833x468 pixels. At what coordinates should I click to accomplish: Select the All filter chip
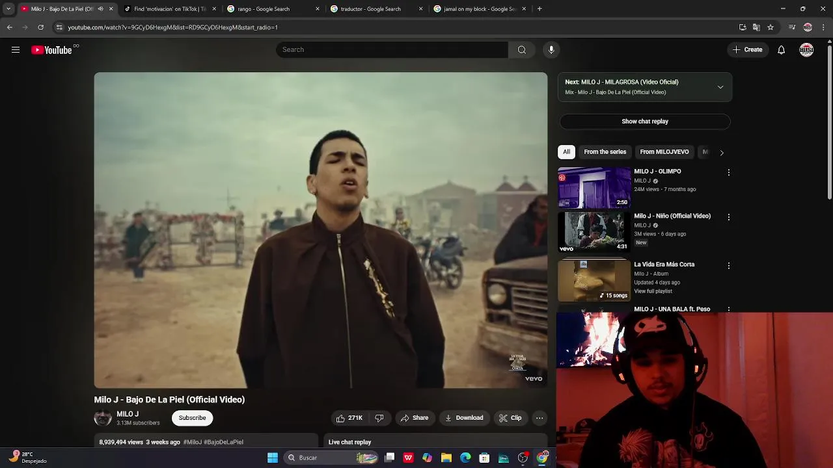pos(566,152)
